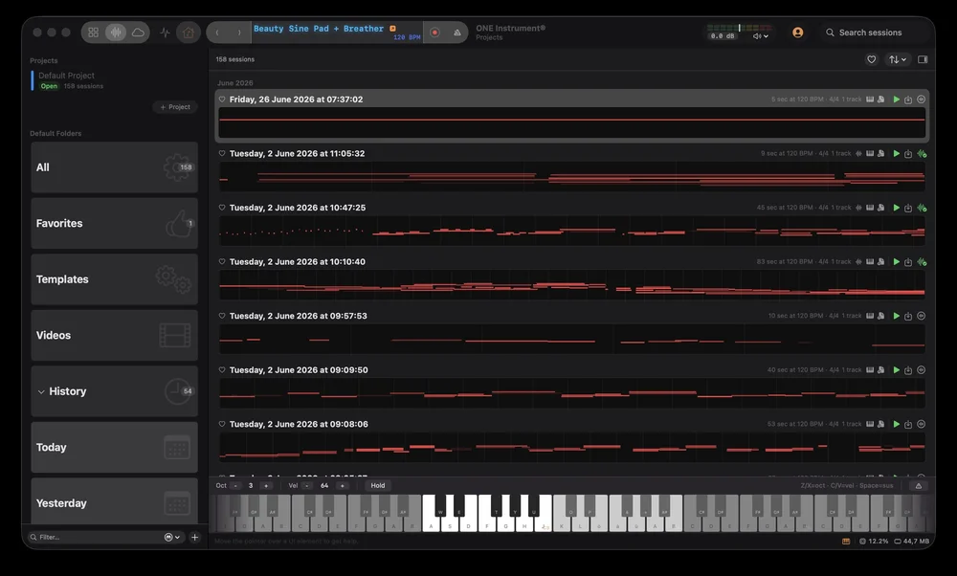Open the Videos folder

pyautogui.click(x=114, y=335)
